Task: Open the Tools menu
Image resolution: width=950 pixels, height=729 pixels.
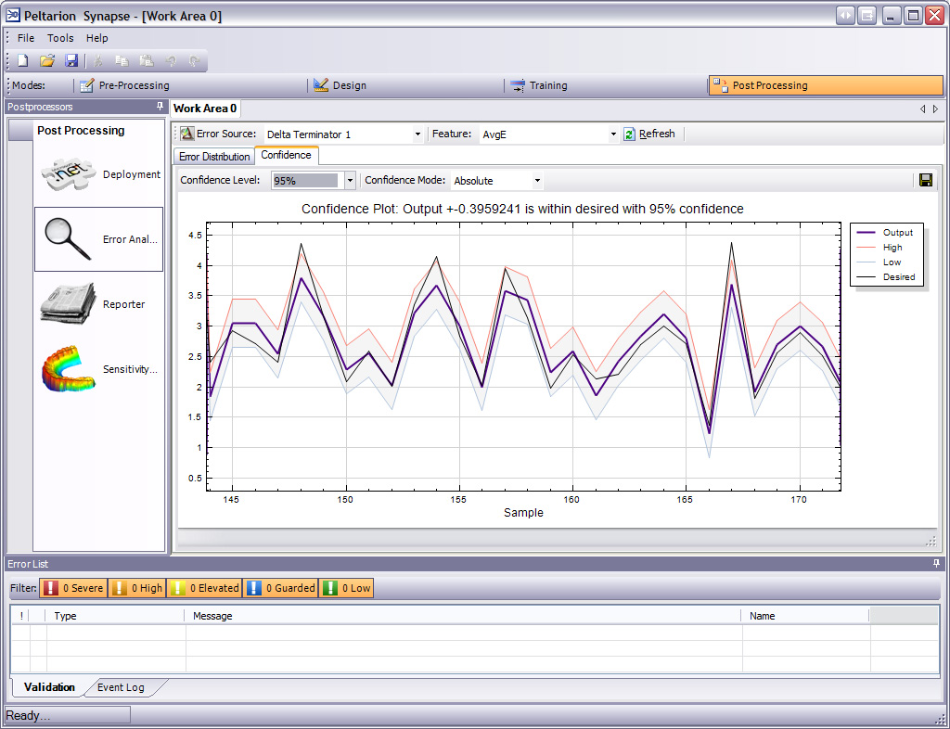Action: click(60, 38)
